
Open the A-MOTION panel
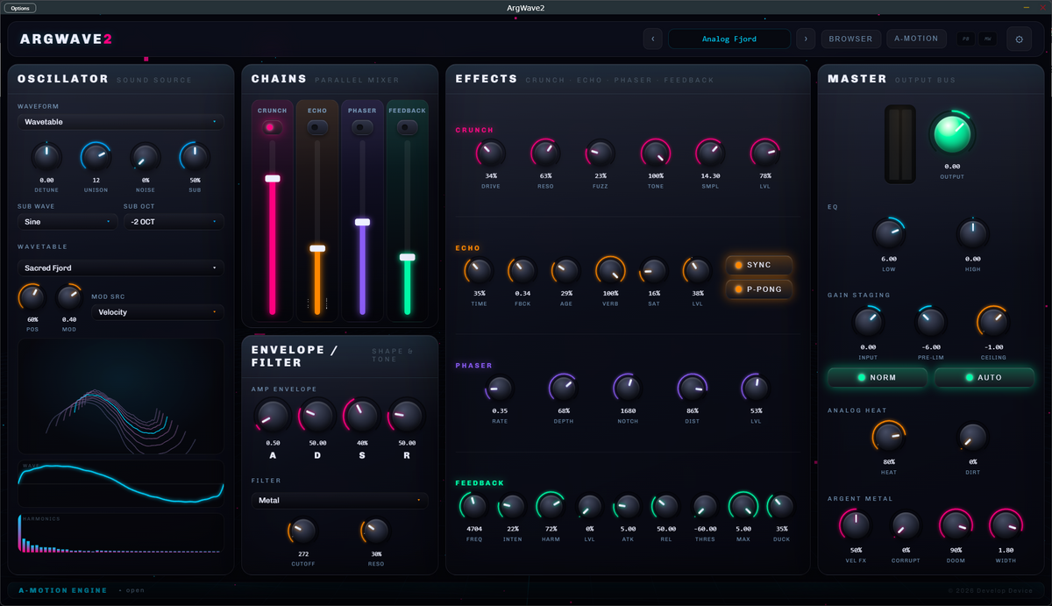tap(916, 39)
